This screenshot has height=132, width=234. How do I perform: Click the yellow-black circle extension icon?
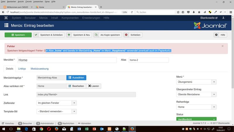click(x=210, y=12)
